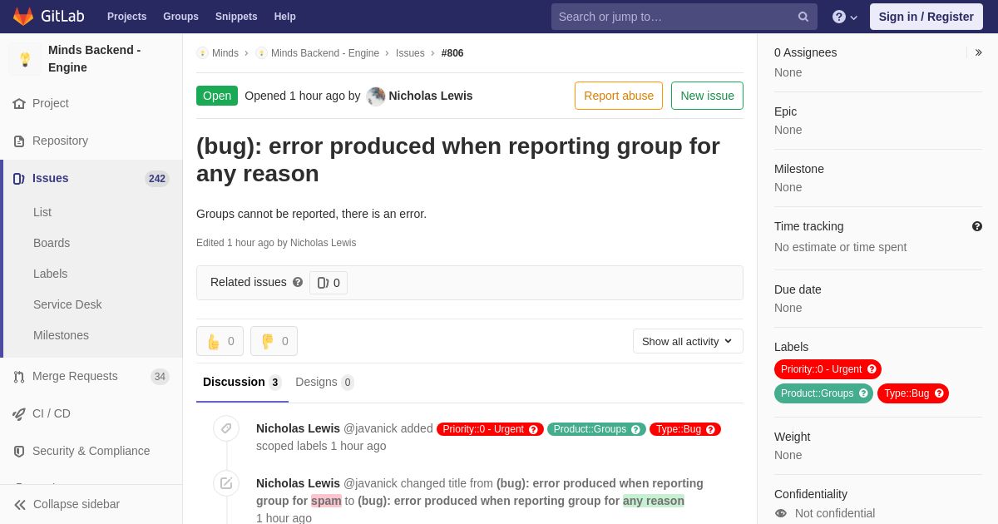Open the Minds breadcrumb link
Viewport: 998px width, 524px height.
coord(225,53)
